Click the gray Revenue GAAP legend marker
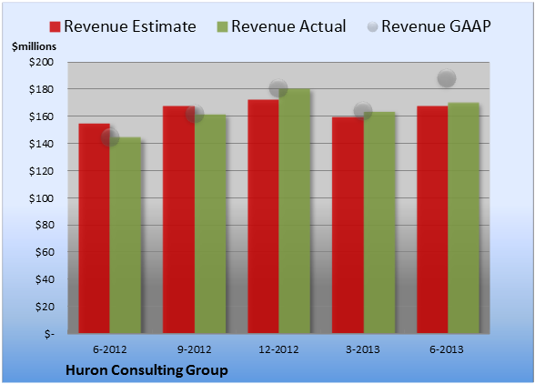 [x=372, y=26]
